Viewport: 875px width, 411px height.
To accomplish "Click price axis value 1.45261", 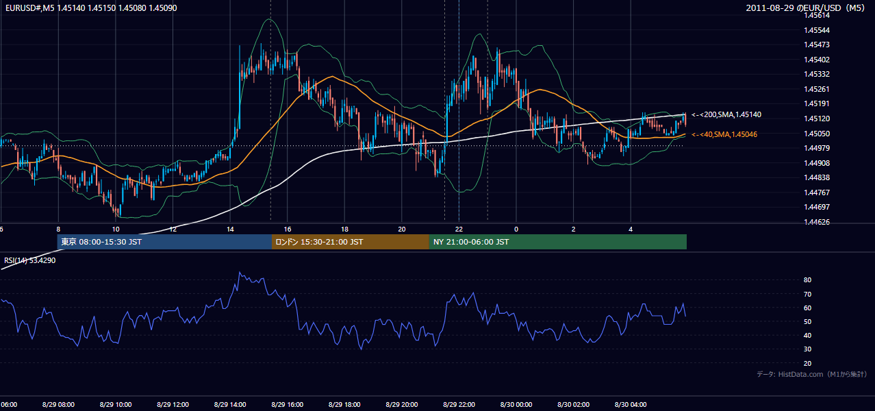I will tap(817, 89).
